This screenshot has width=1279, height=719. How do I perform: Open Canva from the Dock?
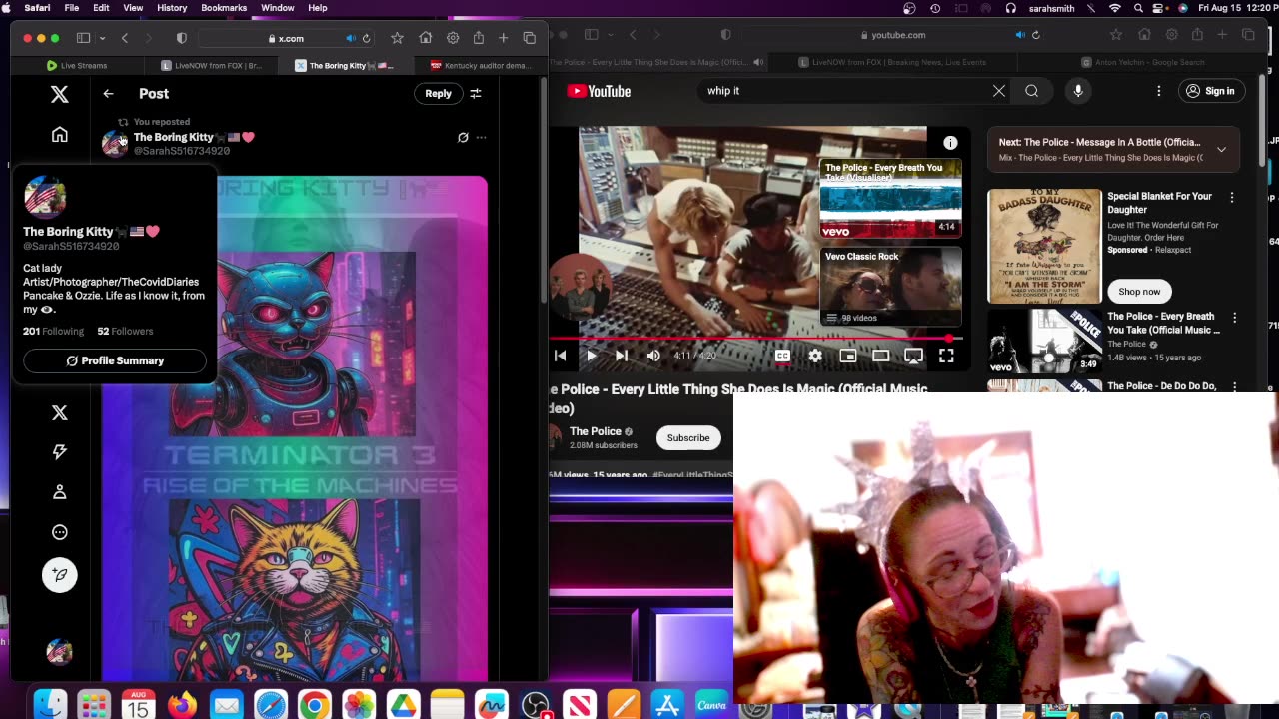[x=711, y=706]
